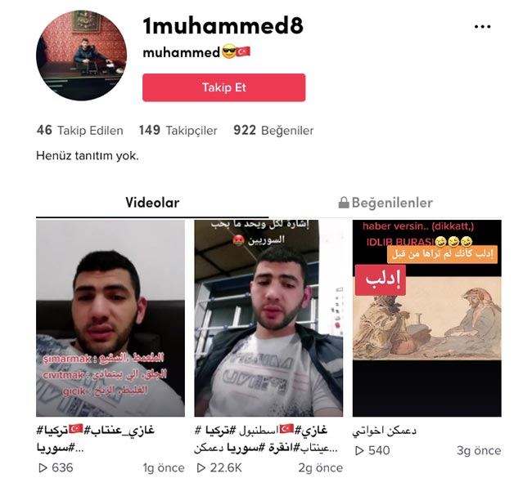This screenshot has width=532, height=478.
Task: Follow the user with Takip Et
Action: click(224, 87)
